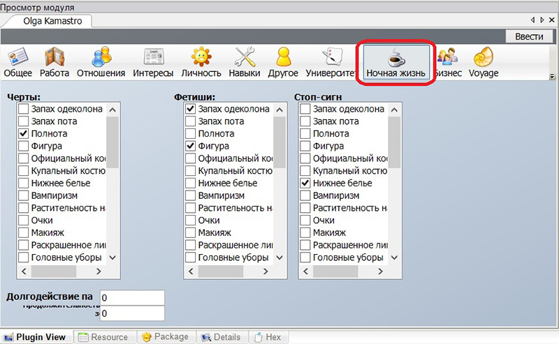Click scroll down arrow in Фетиши list
Image resolution: width=559 pixels, height=344 pixels.
(280, 257)
